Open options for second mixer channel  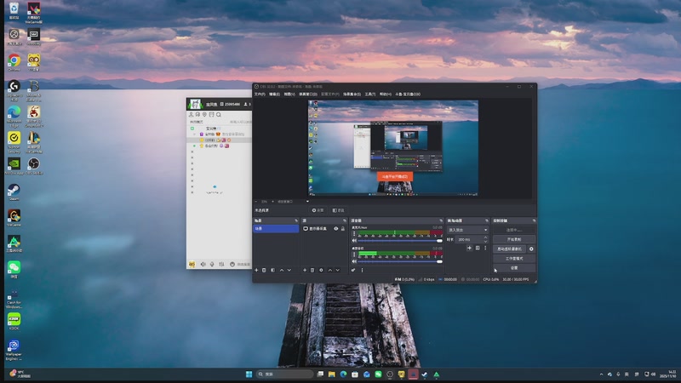[x=354, y=254]
